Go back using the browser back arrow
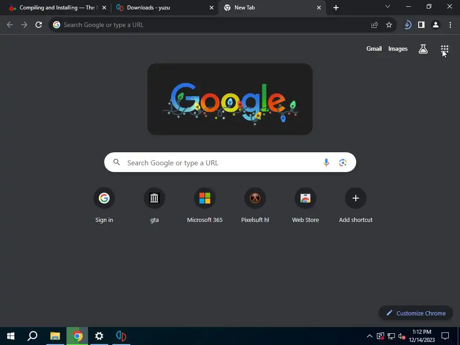This screenshot has height=345, width=460. coord(10,25)
